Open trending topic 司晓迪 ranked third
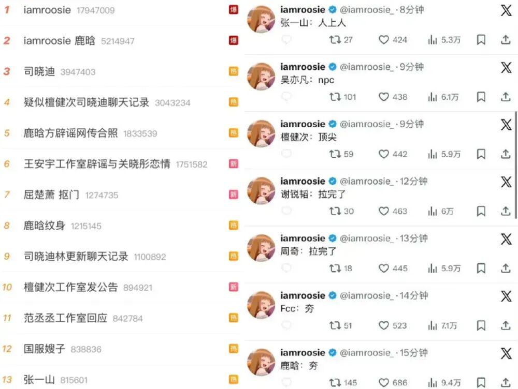This screenshot has height=389, width=518. coord(39,71)
